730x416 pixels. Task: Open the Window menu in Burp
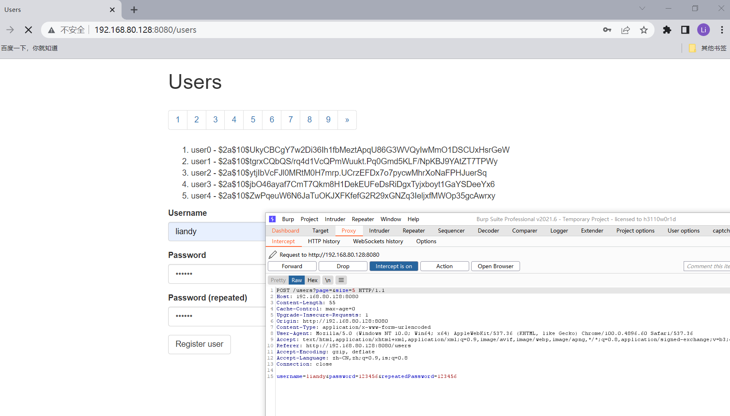pyautogui.click(x=391, y=219)
